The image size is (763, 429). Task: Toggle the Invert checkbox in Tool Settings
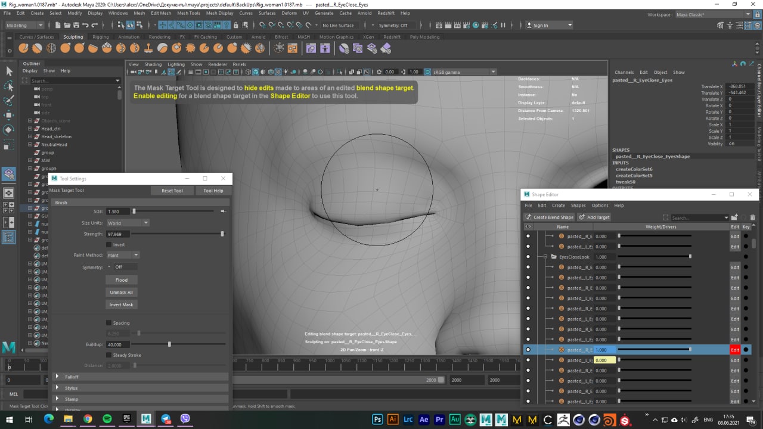click(x=108, y=245)
